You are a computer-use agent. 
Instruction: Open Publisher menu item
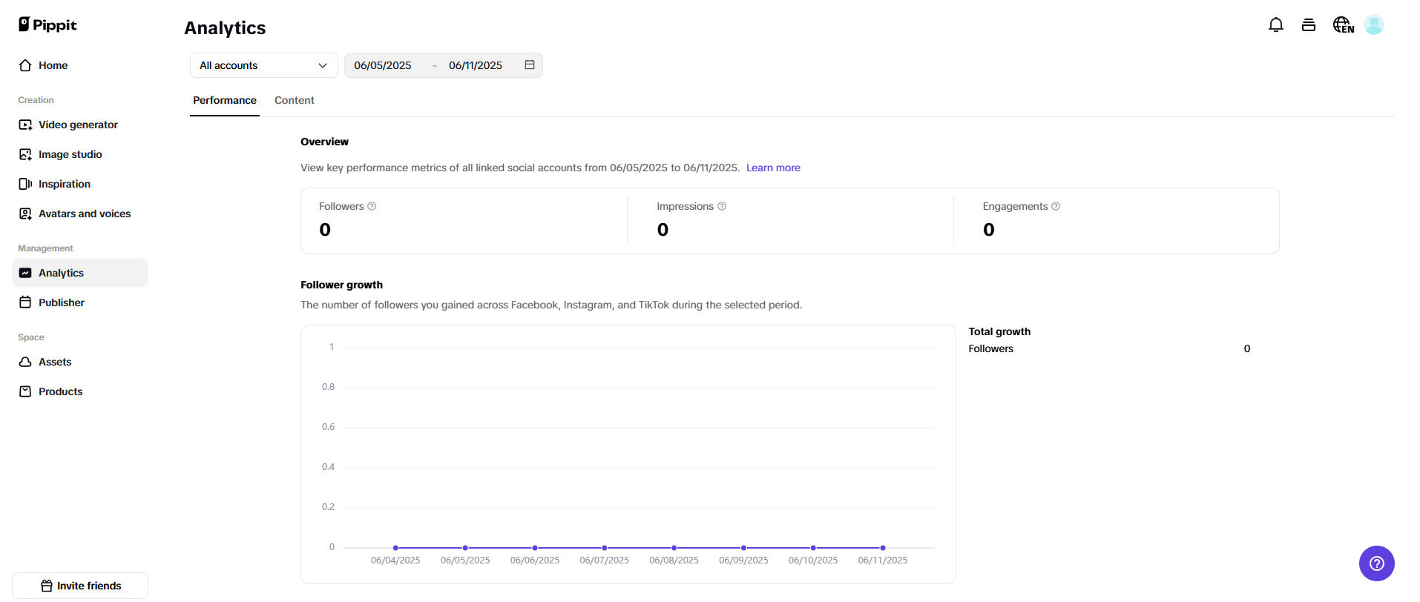pos(80,302)
